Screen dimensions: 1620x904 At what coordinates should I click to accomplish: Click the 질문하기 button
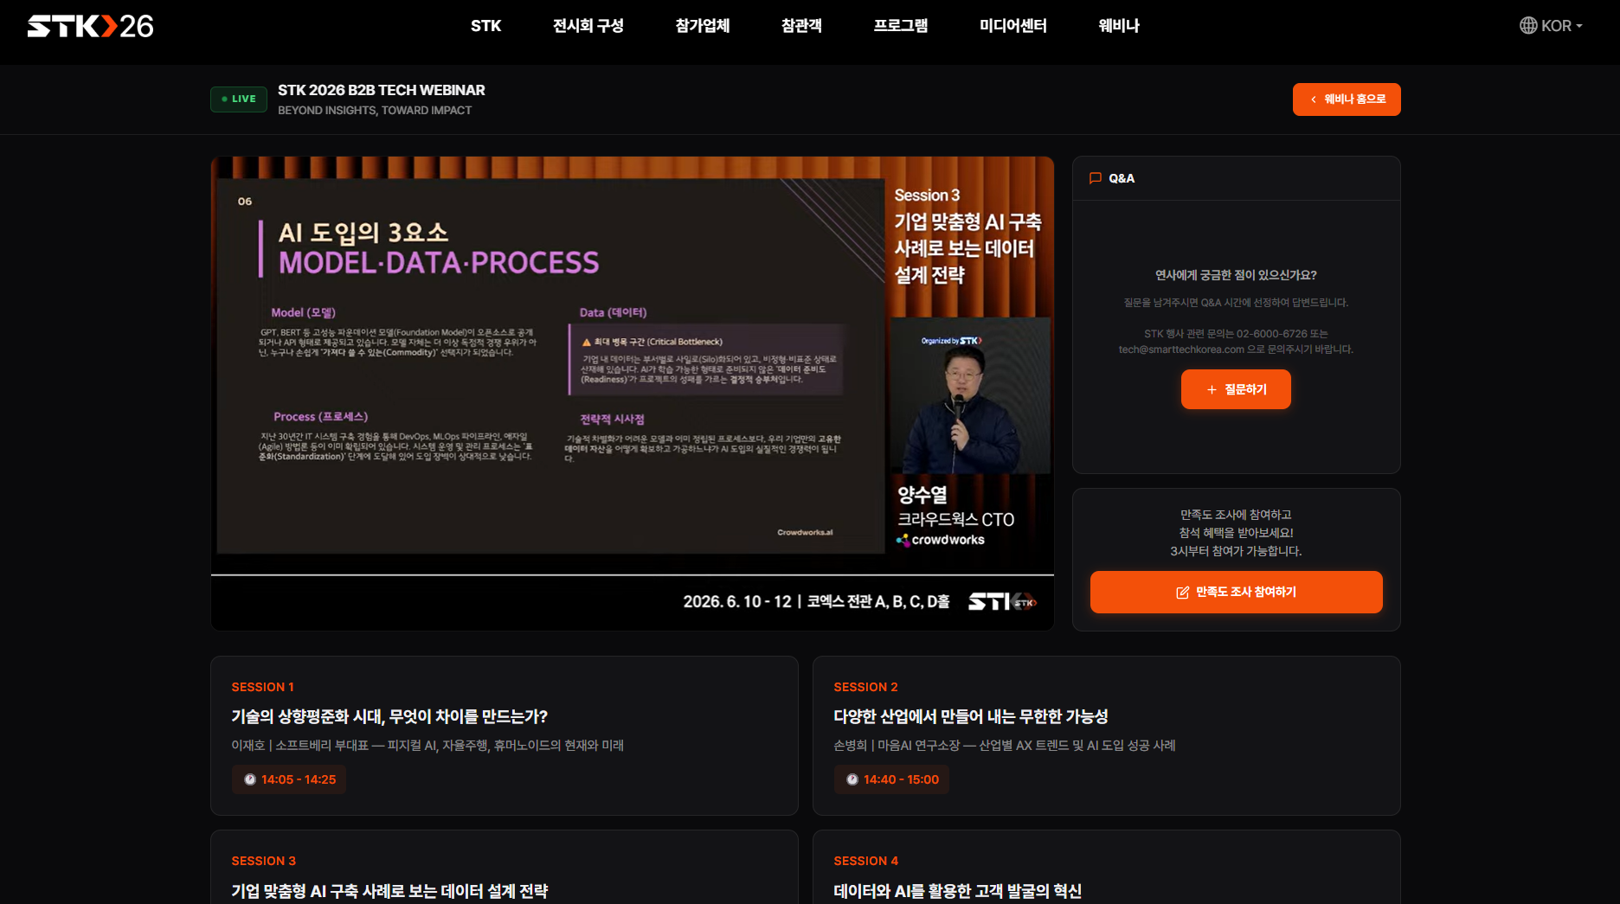coord(1236,389)
